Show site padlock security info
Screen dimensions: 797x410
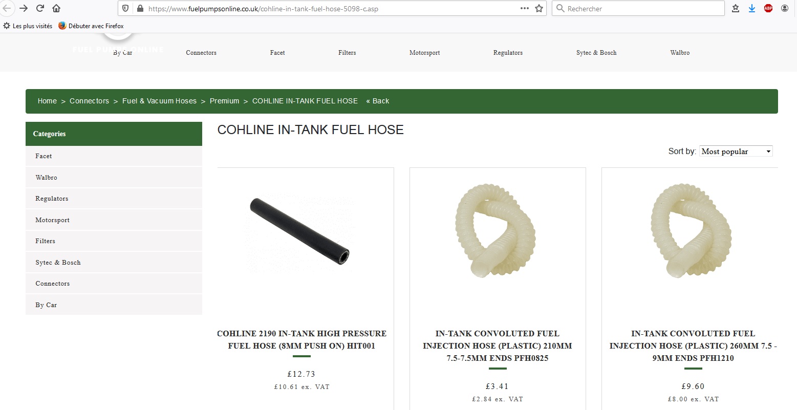coord(140,8)
